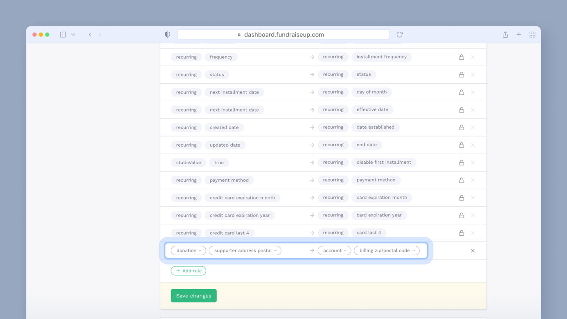Toggle the Safari sidebar
This screenshot has width=567, height=319.
click(x=63, y=35)
